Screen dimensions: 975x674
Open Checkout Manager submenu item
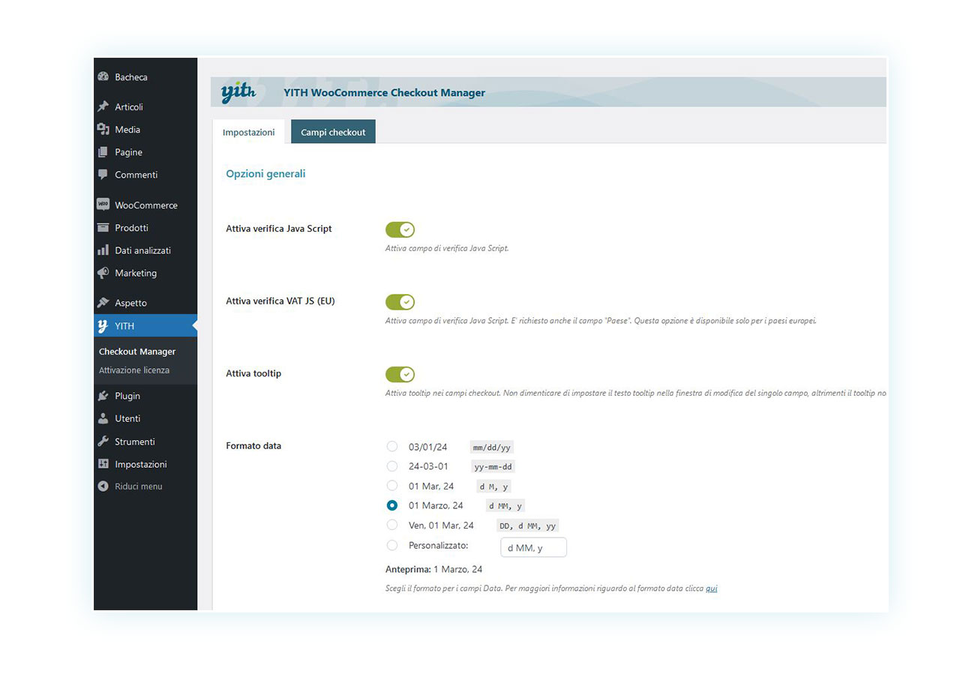point(137,352)
